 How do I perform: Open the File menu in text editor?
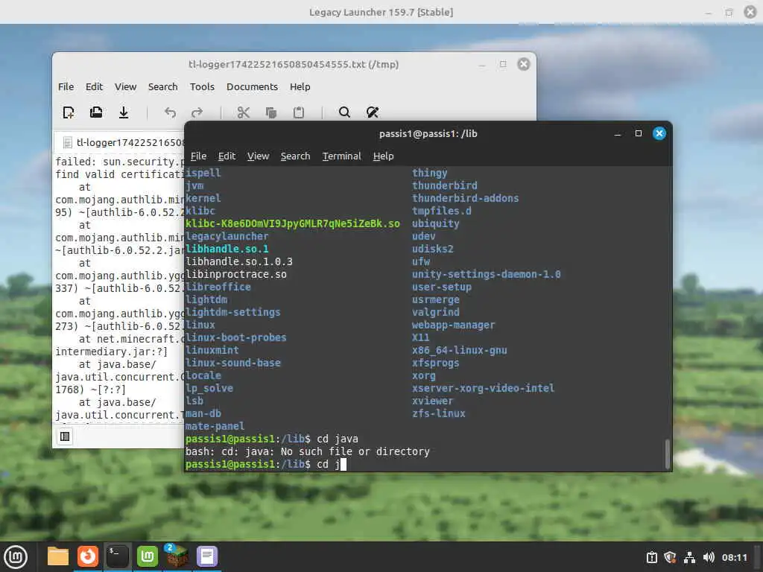[x=66, y=86]
